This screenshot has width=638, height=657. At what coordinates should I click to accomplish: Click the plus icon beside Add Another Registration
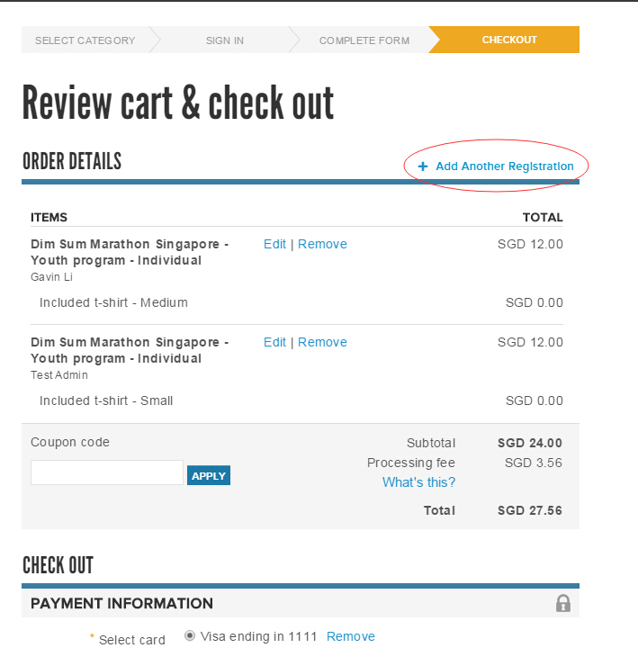pos(423,166)
